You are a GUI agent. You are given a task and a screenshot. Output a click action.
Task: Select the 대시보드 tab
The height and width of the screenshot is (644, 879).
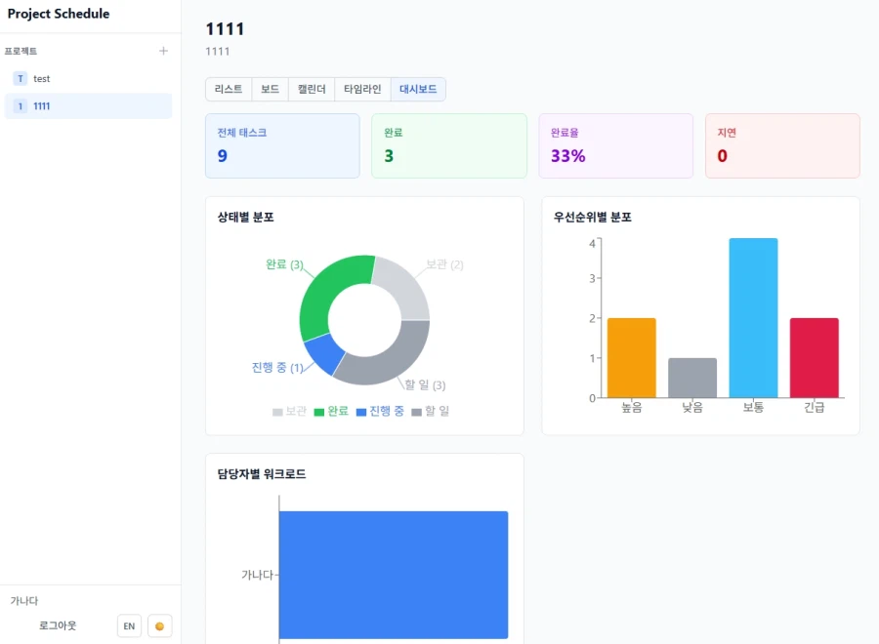pos(418,89)
